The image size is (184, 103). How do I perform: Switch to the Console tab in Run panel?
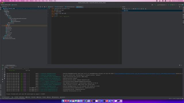6,67
